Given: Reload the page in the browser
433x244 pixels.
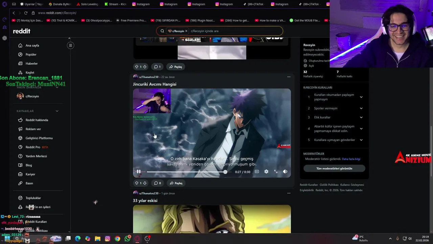Looking at the screenshot, I should pyautogui.click(x=26, y=13).
